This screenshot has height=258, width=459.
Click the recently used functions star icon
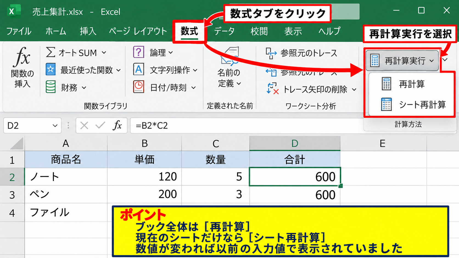pos(51,70)
